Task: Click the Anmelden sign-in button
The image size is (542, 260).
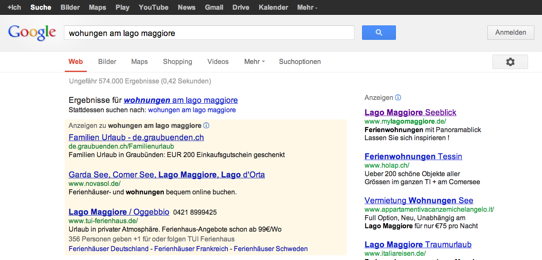Action: pyautogui.click(x=511, y=33)
